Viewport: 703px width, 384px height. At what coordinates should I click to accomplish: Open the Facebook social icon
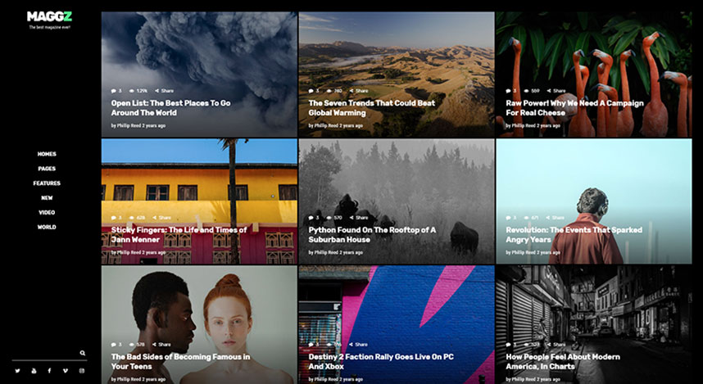[49, 371]
